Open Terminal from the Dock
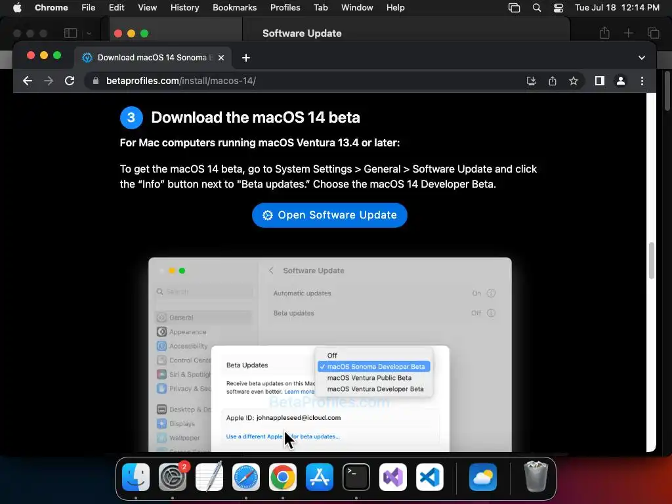 coord(356,476)
